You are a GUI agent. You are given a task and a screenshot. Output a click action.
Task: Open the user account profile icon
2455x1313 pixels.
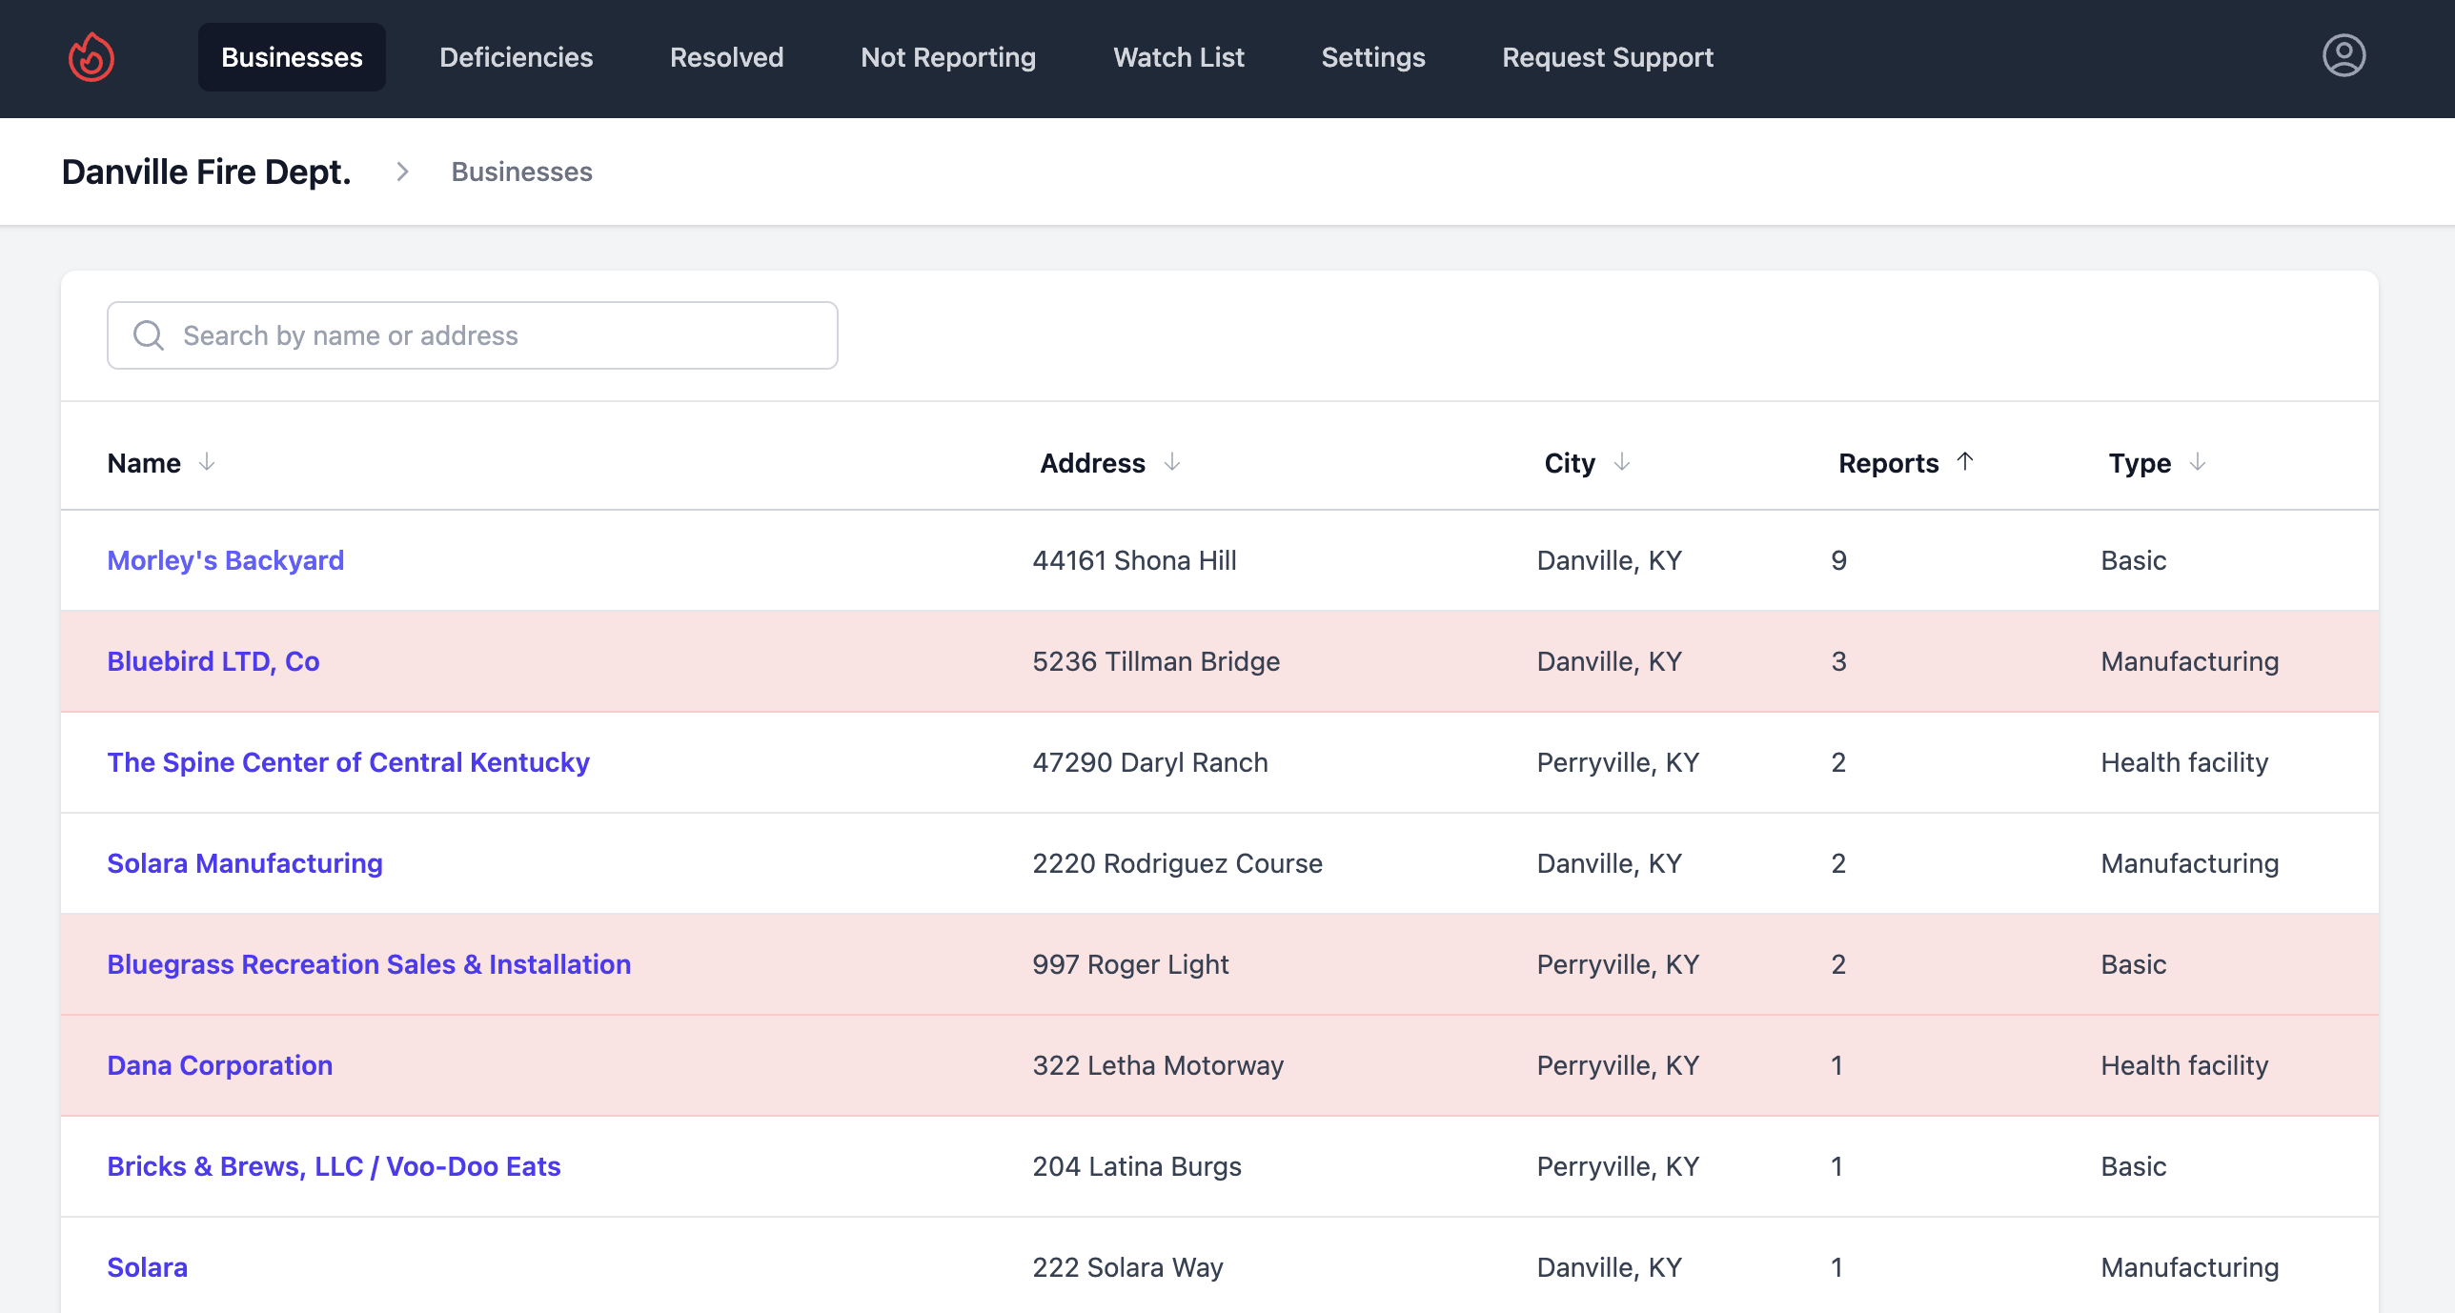(2343, 56)
